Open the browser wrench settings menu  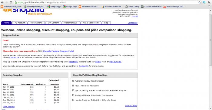[x=209, y=2]
